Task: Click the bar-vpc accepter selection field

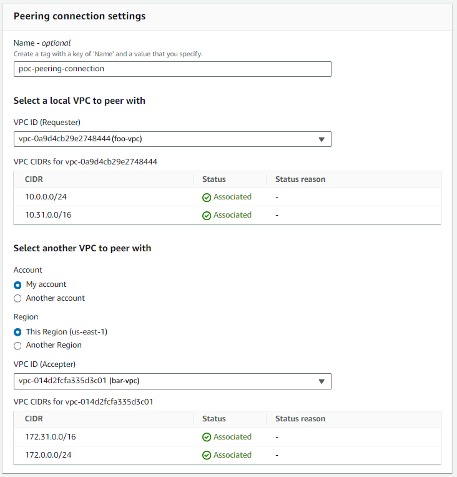Action: [172, 381]
